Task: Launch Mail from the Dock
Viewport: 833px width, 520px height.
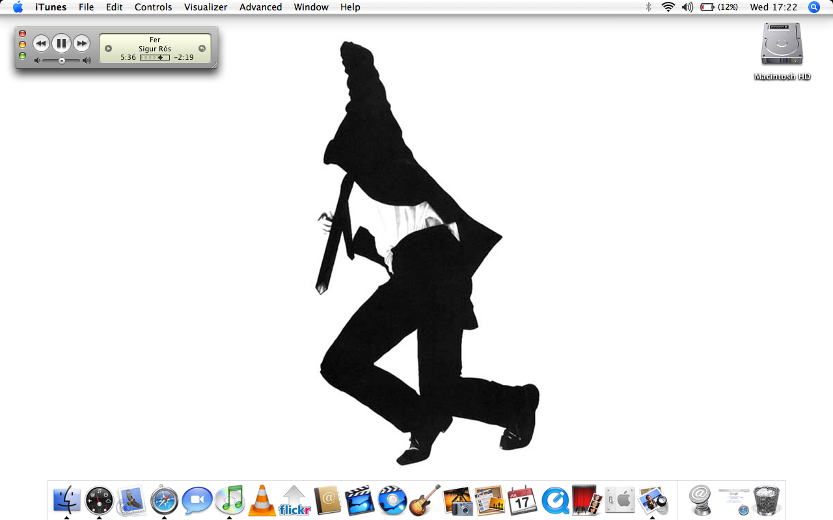Action: click(131, 500)
